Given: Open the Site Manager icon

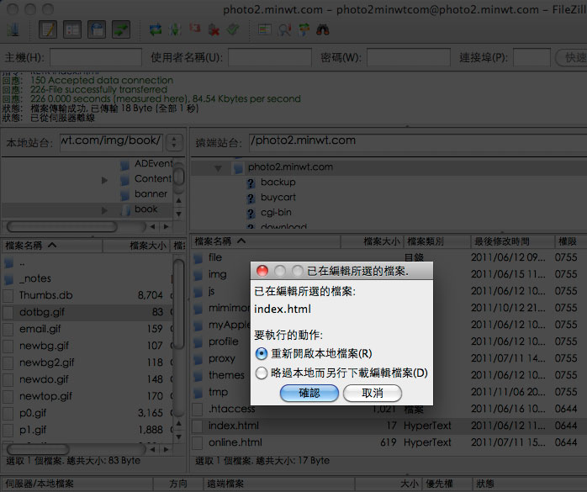Looking at the screenshot, I should click(x=13, y=29).
